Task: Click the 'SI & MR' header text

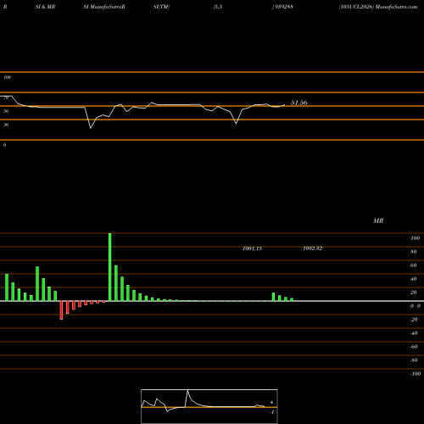Action: pyautogui.click(x=45, y=7)
